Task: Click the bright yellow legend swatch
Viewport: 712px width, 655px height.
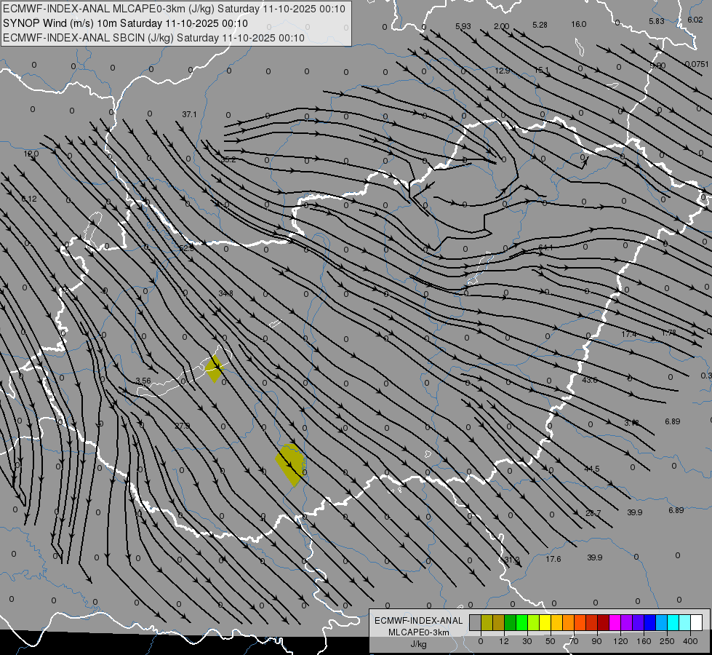Action: (545, 622)
